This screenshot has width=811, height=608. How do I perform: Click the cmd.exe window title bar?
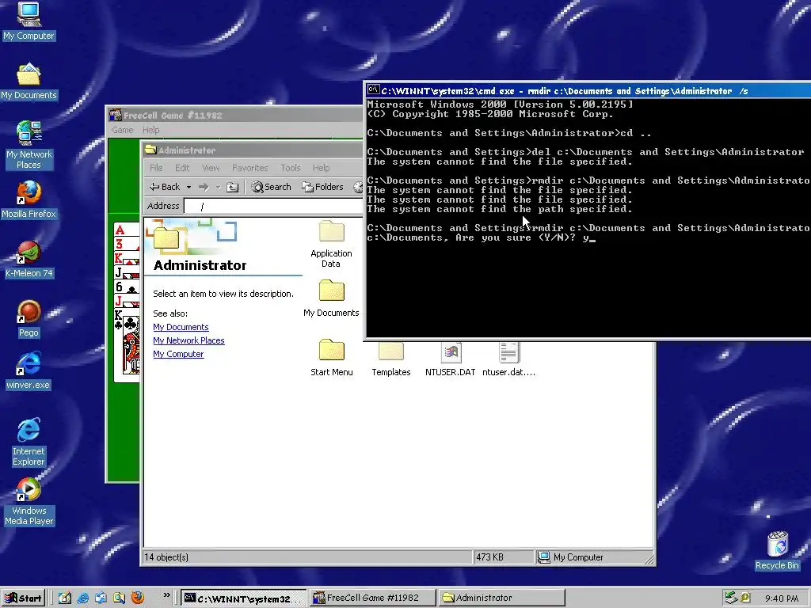click(588, 90)
